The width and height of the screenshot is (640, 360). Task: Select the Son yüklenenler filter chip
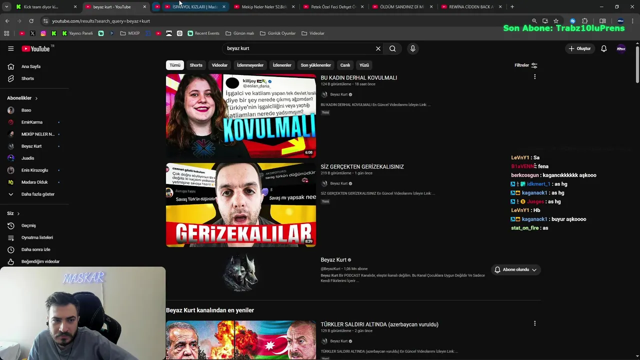tap(315, 65)
